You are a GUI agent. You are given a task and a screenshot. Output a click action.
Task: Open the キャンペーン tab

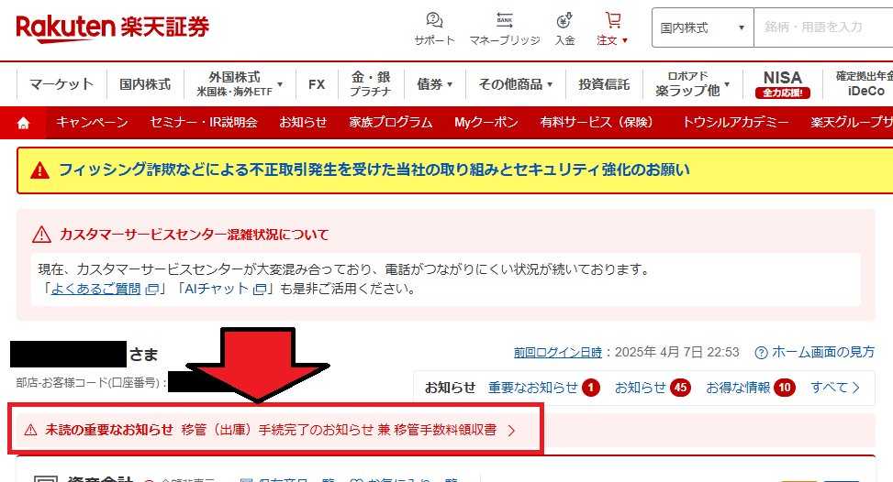pyautogui.click(x=92, y=122)
